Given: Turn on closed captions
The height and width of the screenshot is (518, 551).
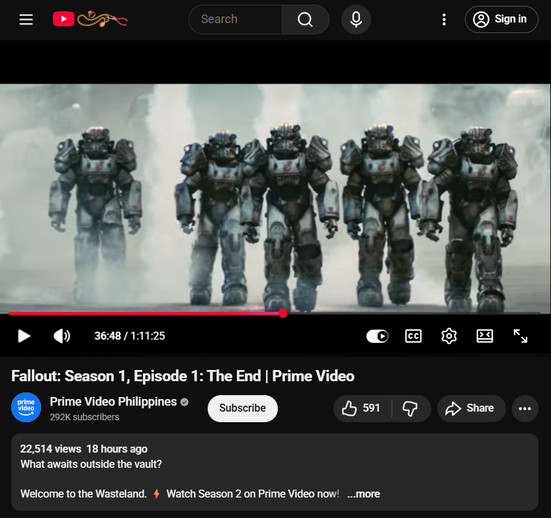Looking at the screenshot, I should point(413,336).
